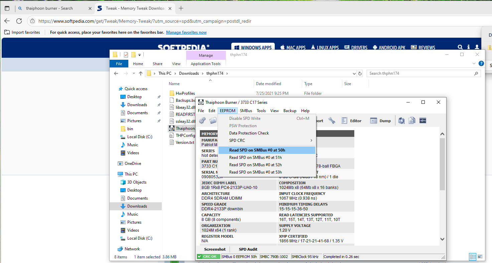Expand Explorer address bar history dropdown
Screen dimensions: 492x263
click(354, 73)
